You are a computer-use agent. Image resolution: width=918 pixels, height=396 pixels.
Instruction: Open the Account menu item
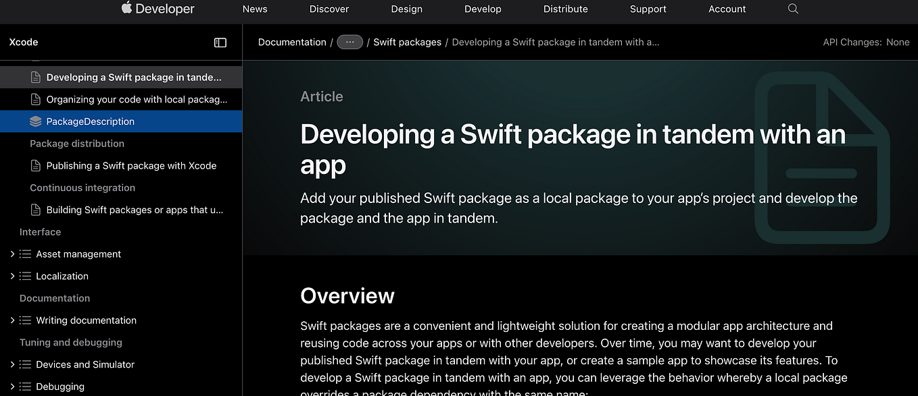click(x=727, y=9)
